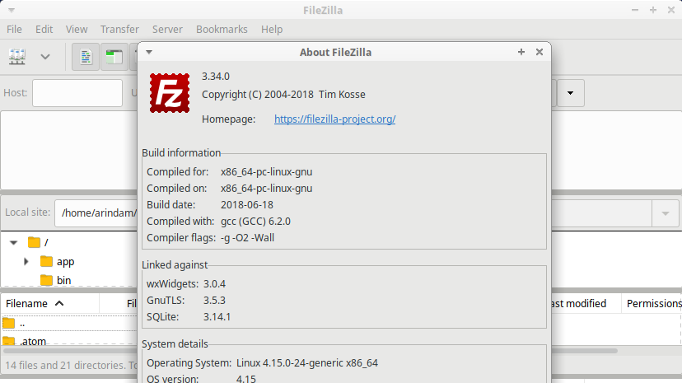This screenshot has height=383, width=682.
Task: Open main FileZilla window menu arrow
Action: tap(12, 10)
